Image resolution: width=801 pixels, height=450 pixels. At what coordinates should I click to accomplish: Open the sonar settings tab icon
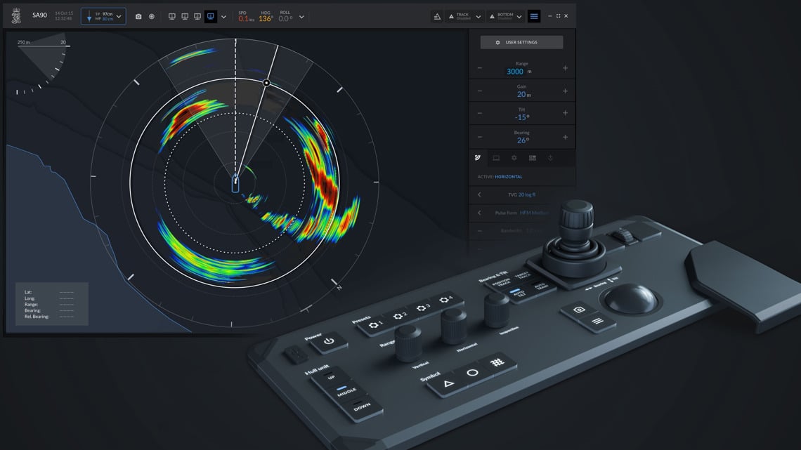478,158
